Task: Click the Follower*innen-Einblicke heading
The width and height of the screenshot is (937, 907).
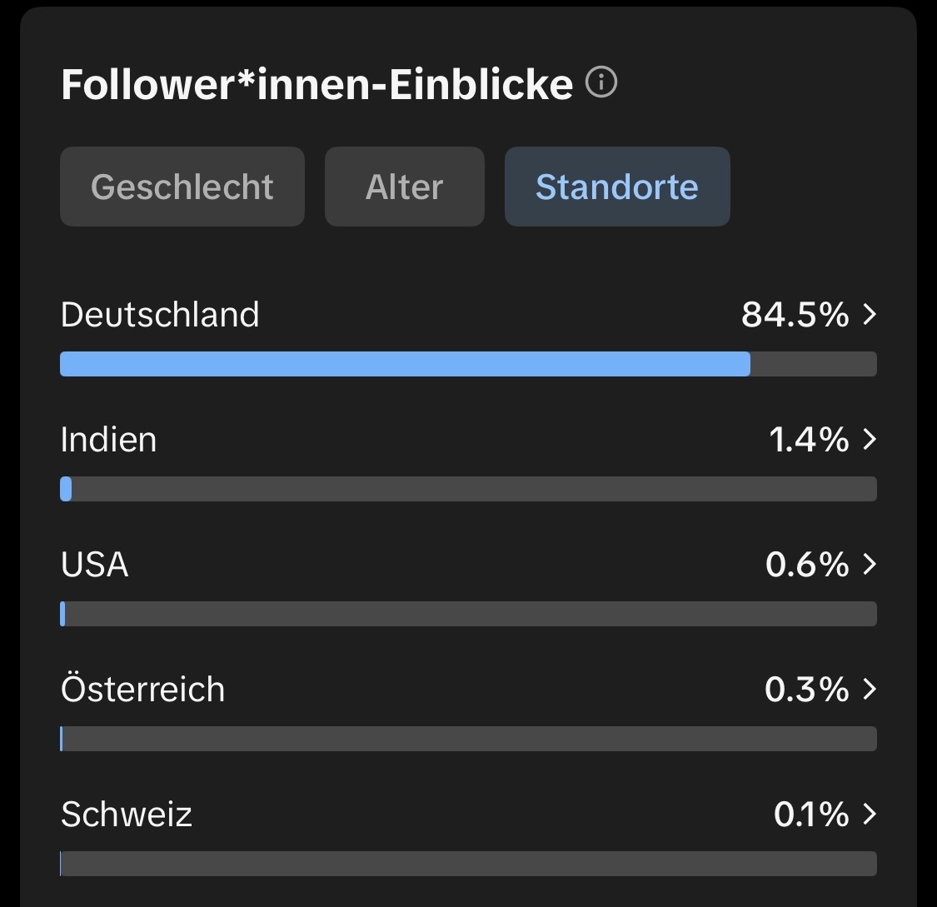Action: pos(316,84)
